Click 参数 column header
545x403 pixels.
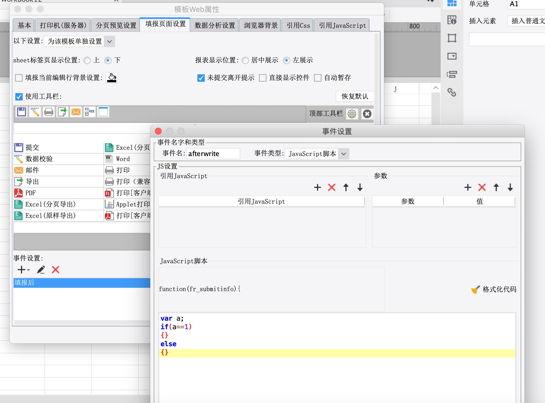(x=408, y=201)
